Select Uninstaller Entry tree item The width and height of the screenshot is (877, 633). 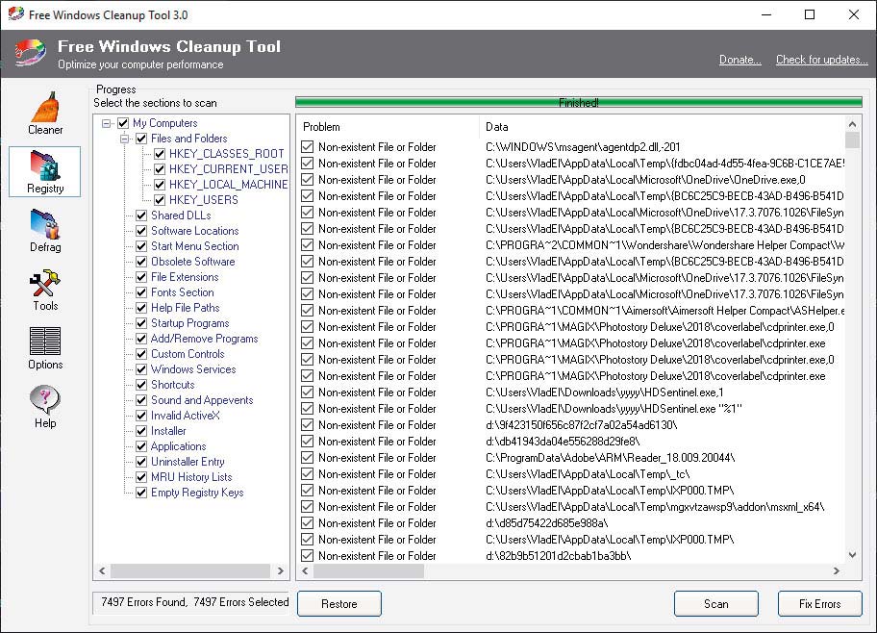coord(188,462)
